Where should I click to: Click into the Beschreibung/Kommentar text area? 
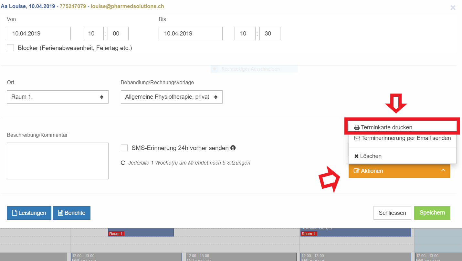(58, 161)
